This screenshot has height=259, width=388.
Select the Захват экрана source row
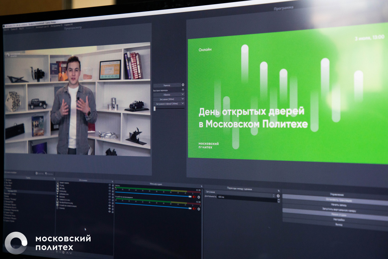(x=85, y=183)
